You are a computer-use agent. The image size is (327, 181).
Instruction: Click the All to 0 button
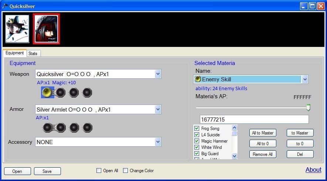(x=263, y=144)
